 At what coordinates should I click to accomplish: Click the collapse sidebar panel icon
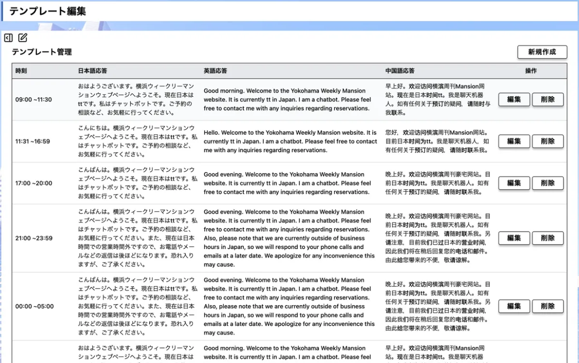coord(8,38)
